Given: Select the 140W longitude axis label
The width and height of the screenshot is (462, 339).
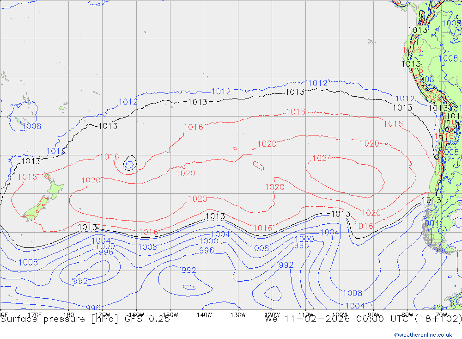Looking at the screenshot, I should pyautogui.click(x=204, y=315).
